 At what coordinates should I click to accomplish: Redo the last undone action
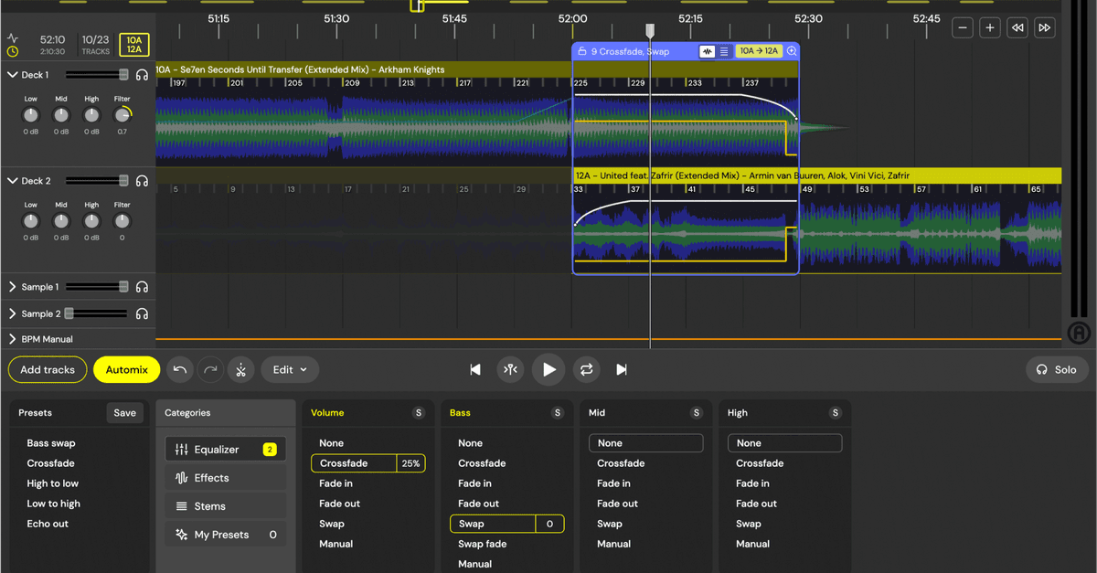click(210, 369)
